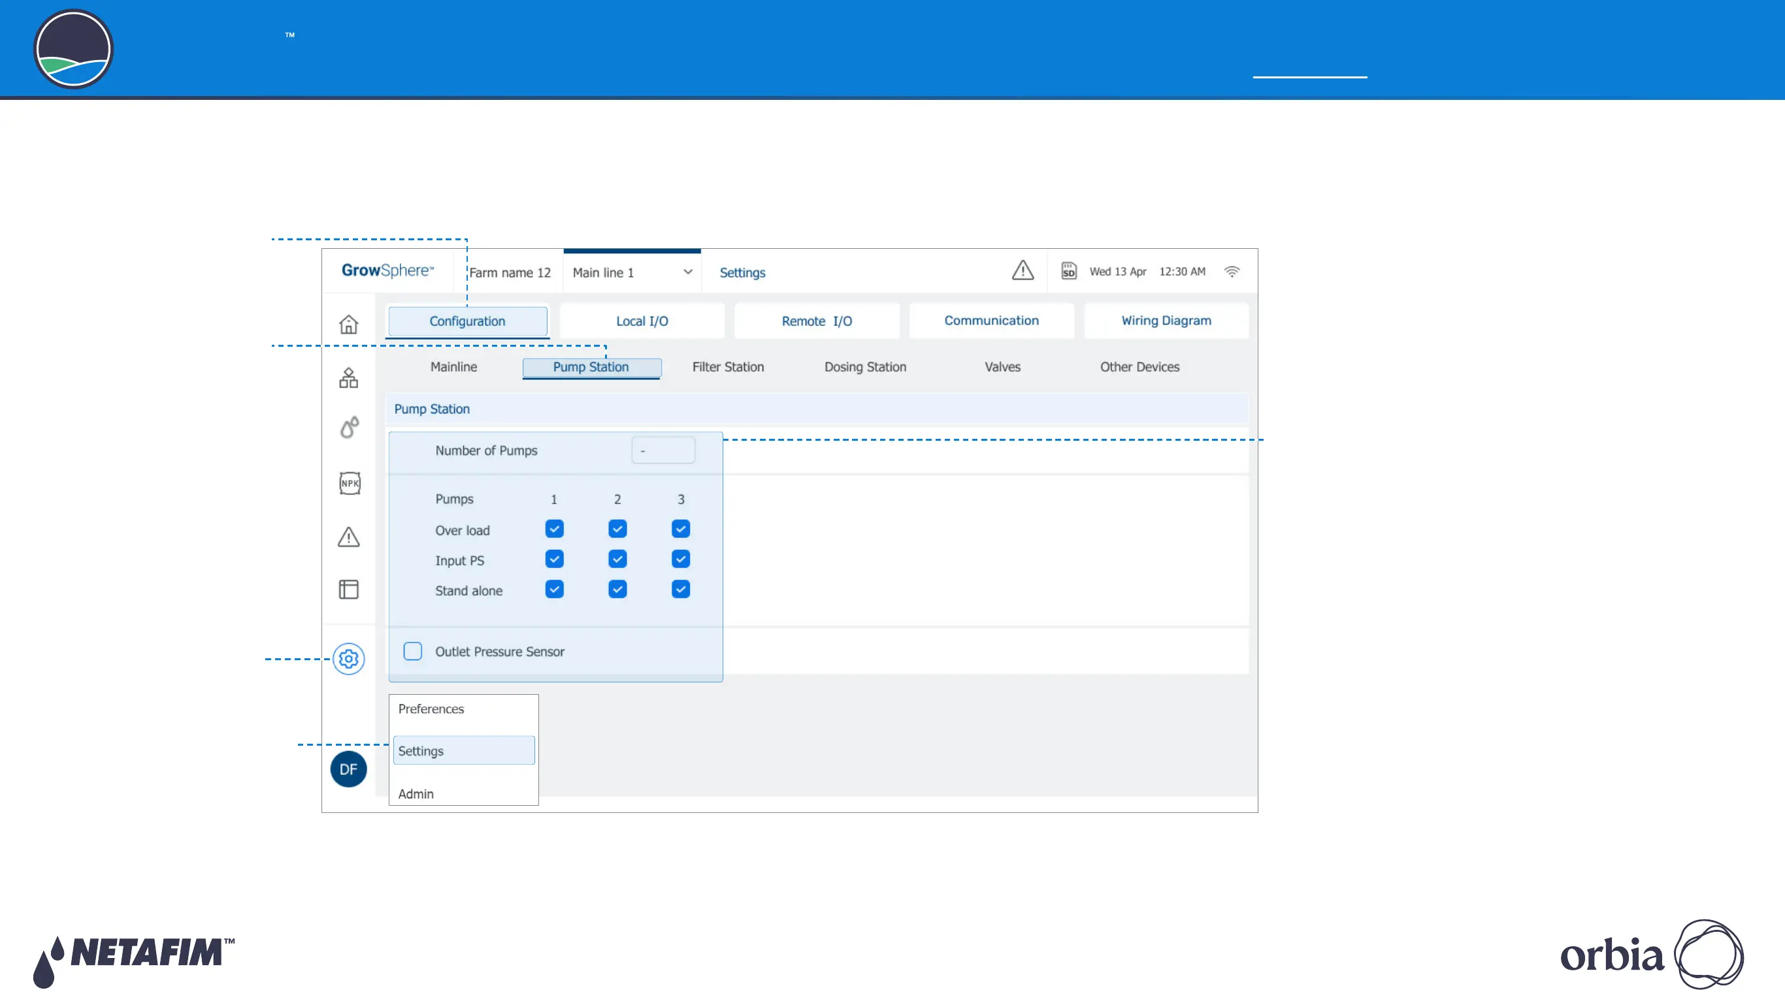
Task: Select the Pump Station sub-tab
Action: 591,367
